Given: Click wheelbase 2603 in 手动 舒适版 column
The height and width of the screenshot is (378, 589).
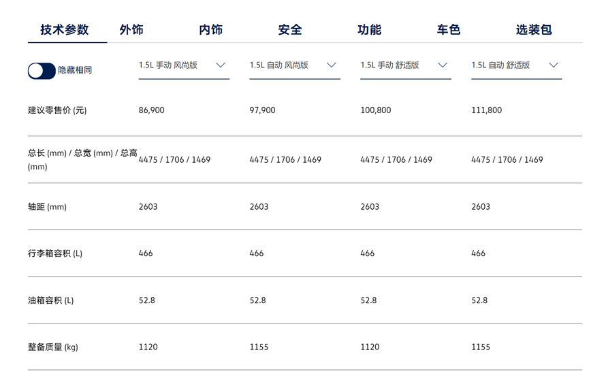Looking at the screenshot, I should 370,206.
